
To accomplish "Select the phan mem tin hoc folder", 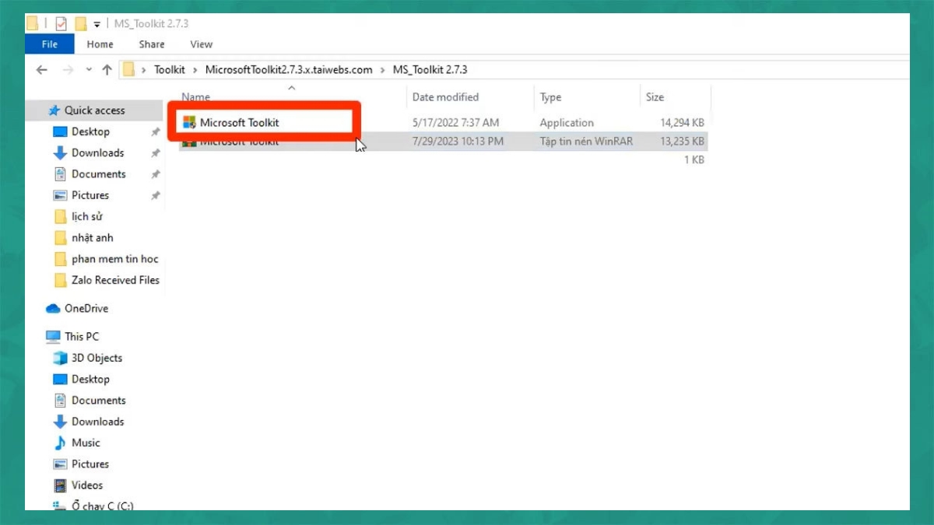I will point(114,259).
